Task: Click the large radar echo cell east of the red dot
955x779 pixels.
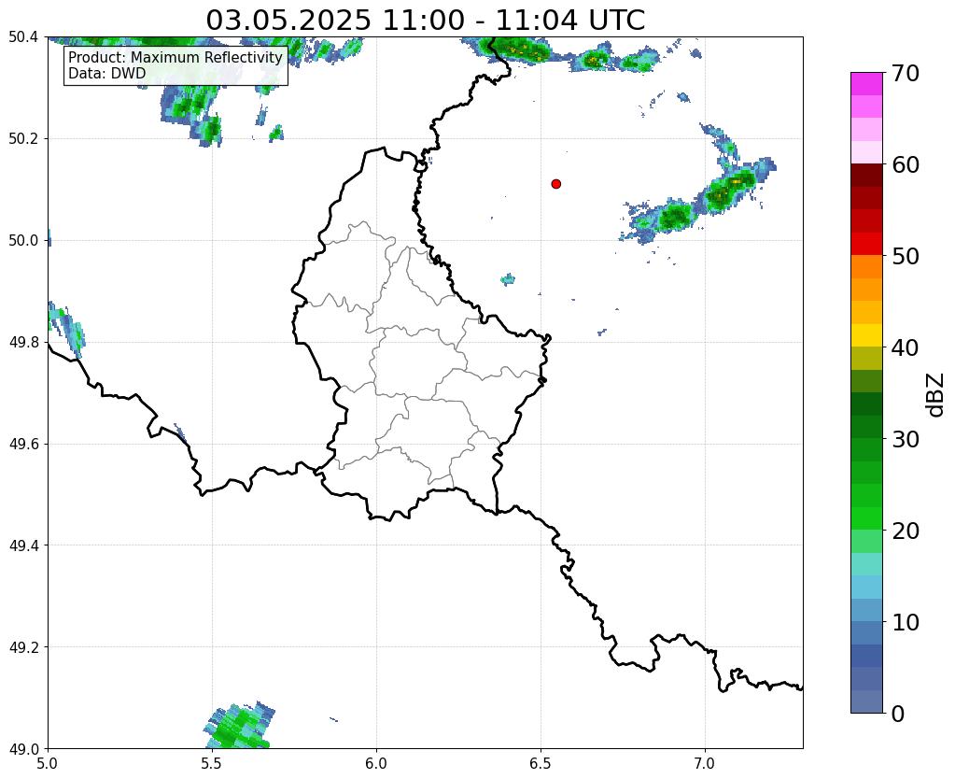Action: (x=700, y=201)
